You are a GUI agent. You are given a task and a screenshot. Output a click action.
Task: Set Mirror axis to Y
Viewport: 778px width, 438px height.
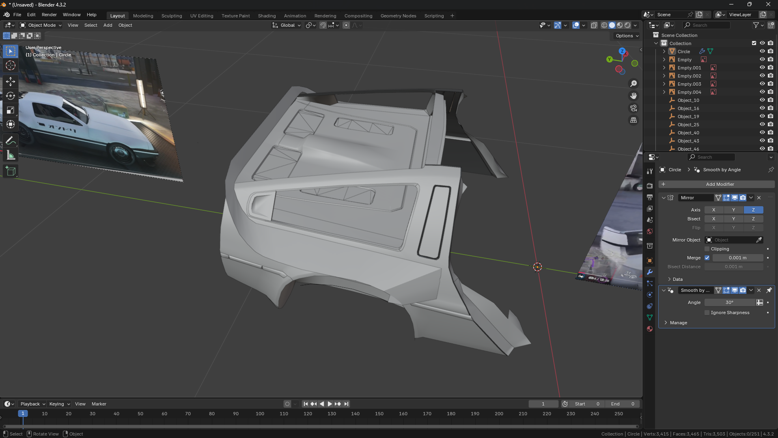point(733,210)
